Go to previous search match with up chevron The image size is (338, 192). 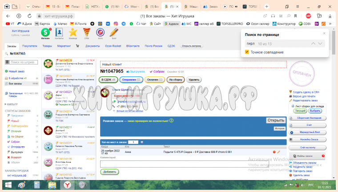point(313,44)
